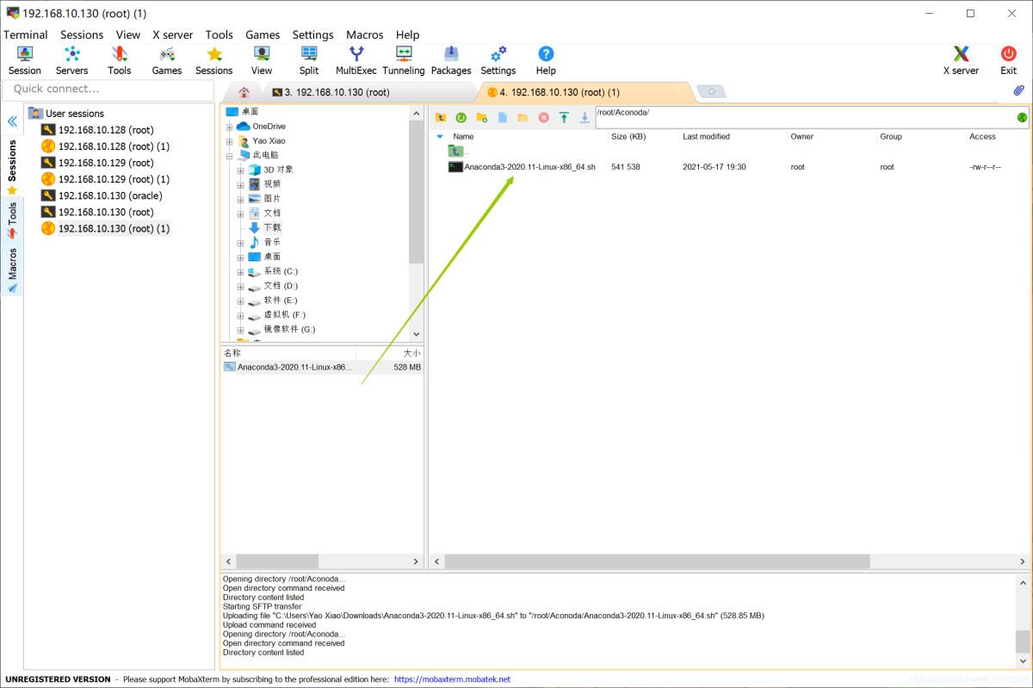Launch the Tunneling tool
The width and height of the screenshot is (1033, 688).
click(x=404, y=59)
